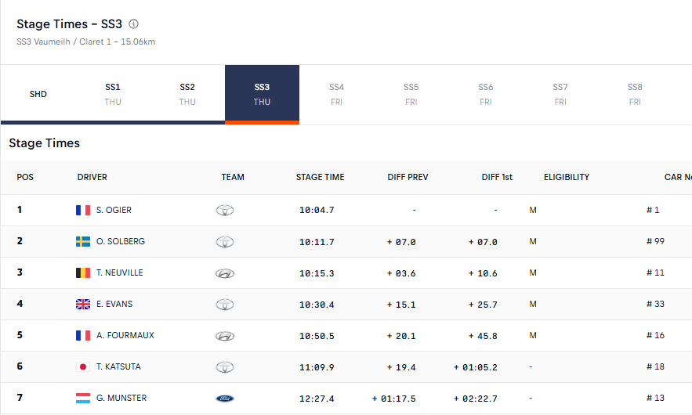
Task: Open the SS6 stage tab
Action: pos(486,94)
